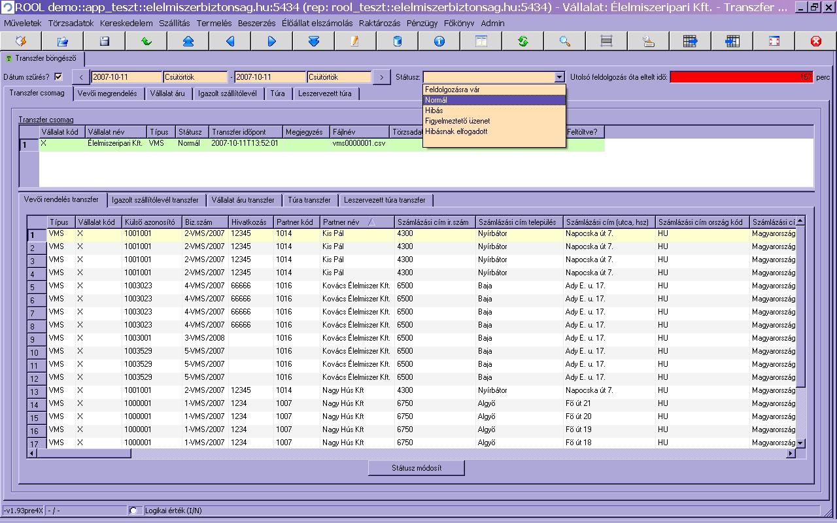Choose Feldolgozásra vár in the status list
Image resolution: width=837 pixels, height=523 pixels.
coord(453,90)
